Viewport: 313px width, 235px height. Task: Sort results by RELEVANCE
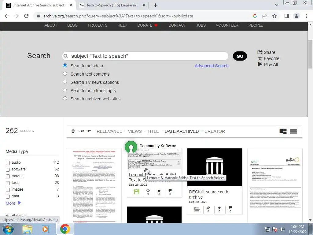tap(109, 131)
